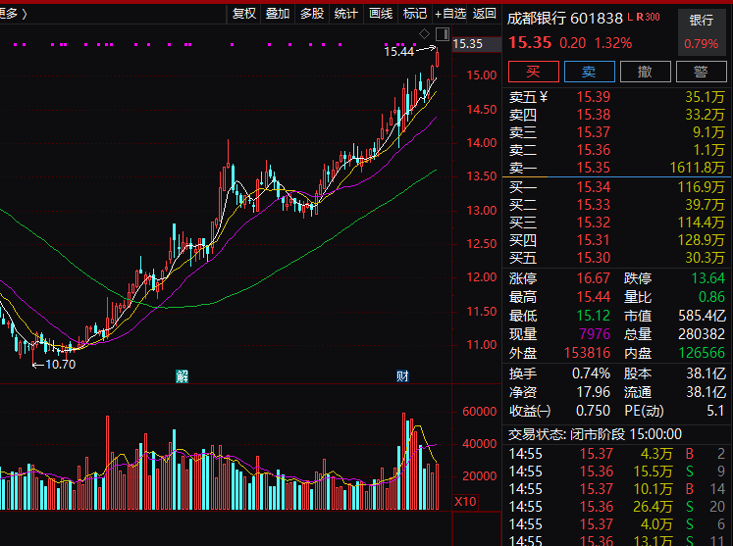Open the 复权 adjustment menu
Viewport: 733px width, 546px height.
point(244,14)
